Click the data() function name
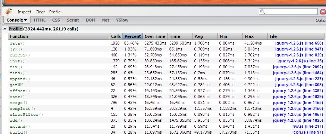This screenshot has width=326, height=134. 17,43
